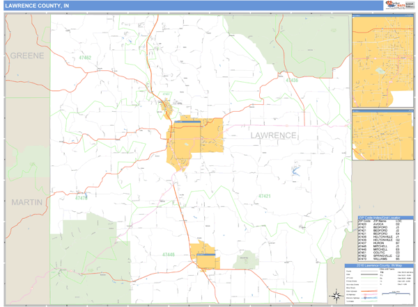Click the Interstate Highways legend shield sample
The width and height of the screenshot is (418, 307).
[365, 298]
